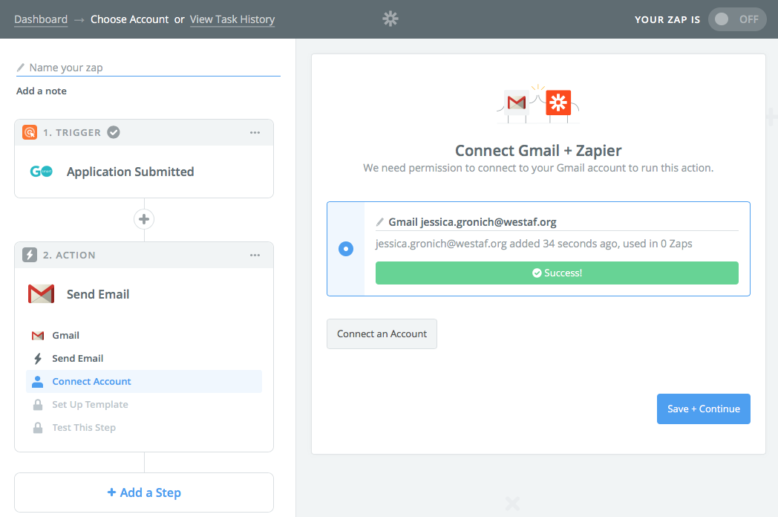Click the Connect Gmail + Zapier heading
778x517 pixels.
tap(538, 151)
